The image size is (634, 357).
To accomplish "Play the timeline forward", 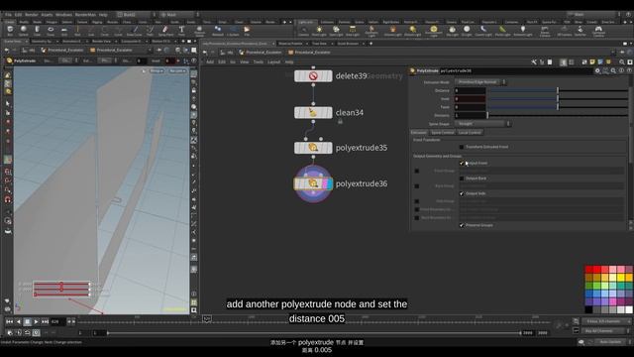I will pyautogui.click(x=36, y=321).
